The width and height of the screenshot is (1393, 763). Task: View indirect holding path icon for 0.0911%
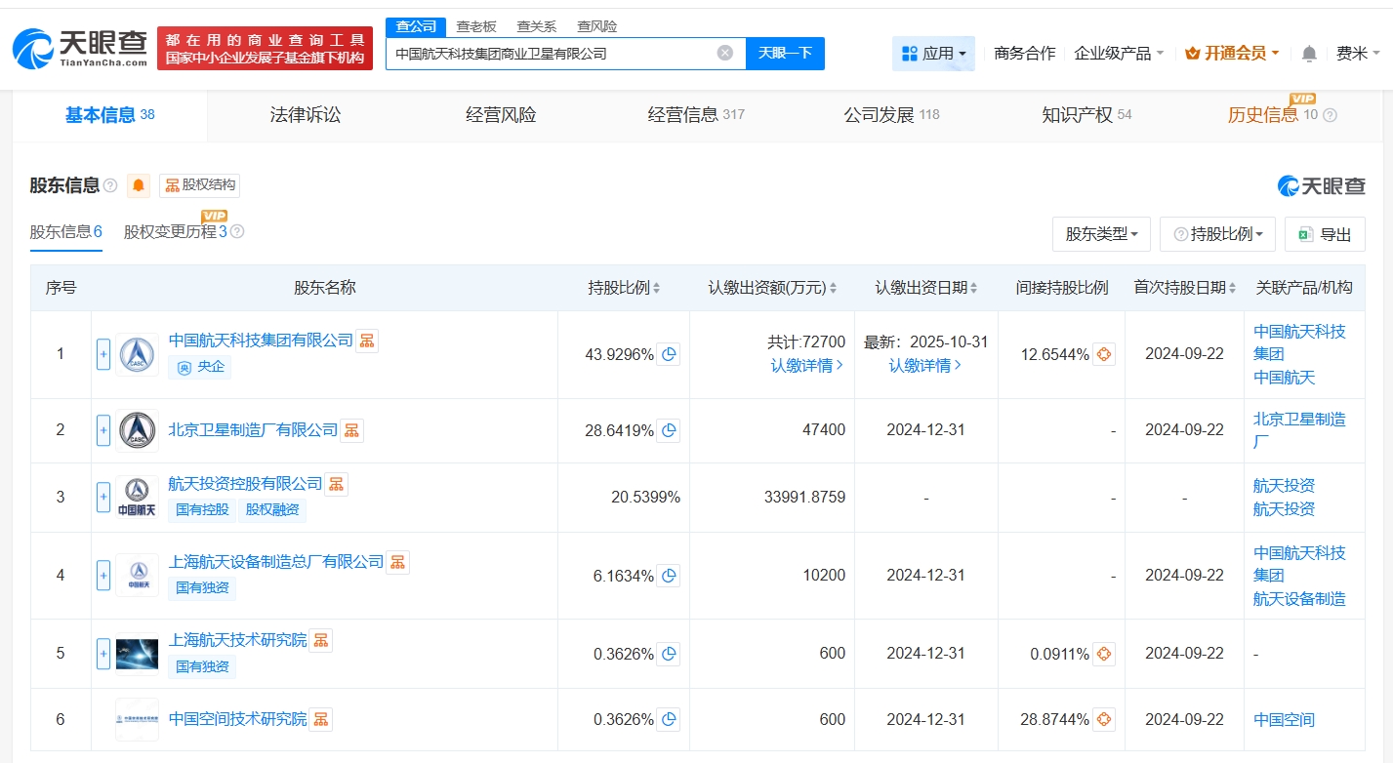pyautogui.click(x=1104, y=654)
